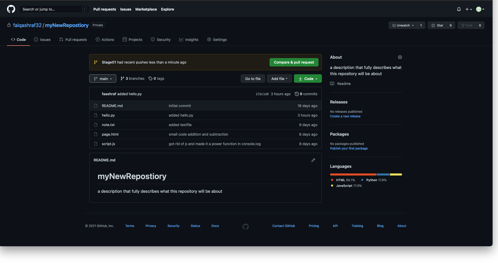The image size is (498, 263).
Task: Click the GitHub Octocat logo in header
Action: click(x=11, y=9)
